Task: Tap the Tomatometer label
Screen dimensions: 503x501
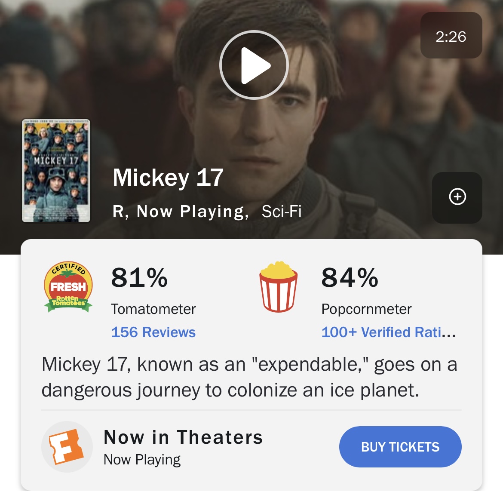Action: point(153,309)
